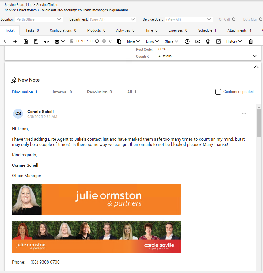Open the Links dropdown menu

pos(152,41)
